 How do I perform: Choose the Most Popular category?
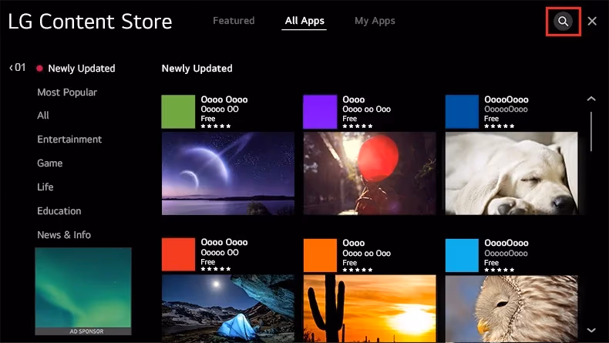(67, 92)
